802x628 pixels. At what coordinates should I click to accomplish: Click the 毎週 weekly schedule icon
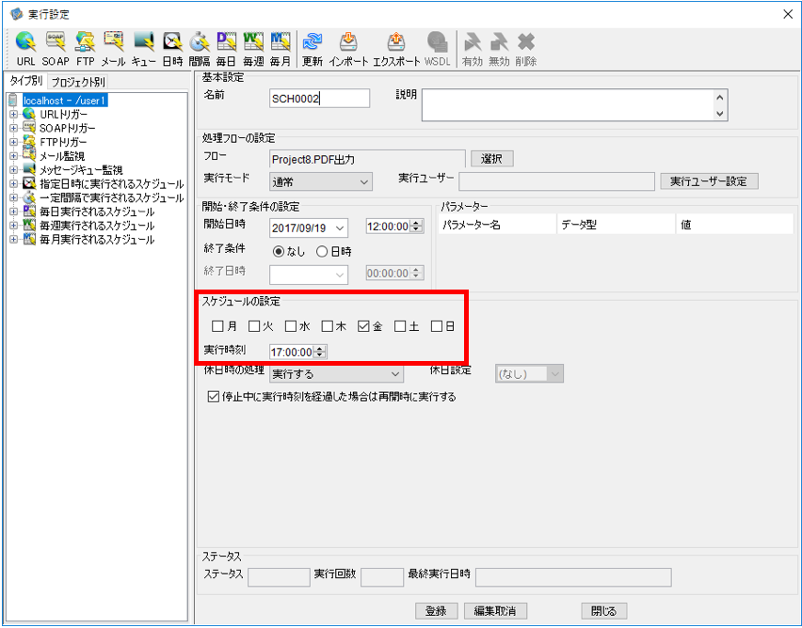[253, 49]
